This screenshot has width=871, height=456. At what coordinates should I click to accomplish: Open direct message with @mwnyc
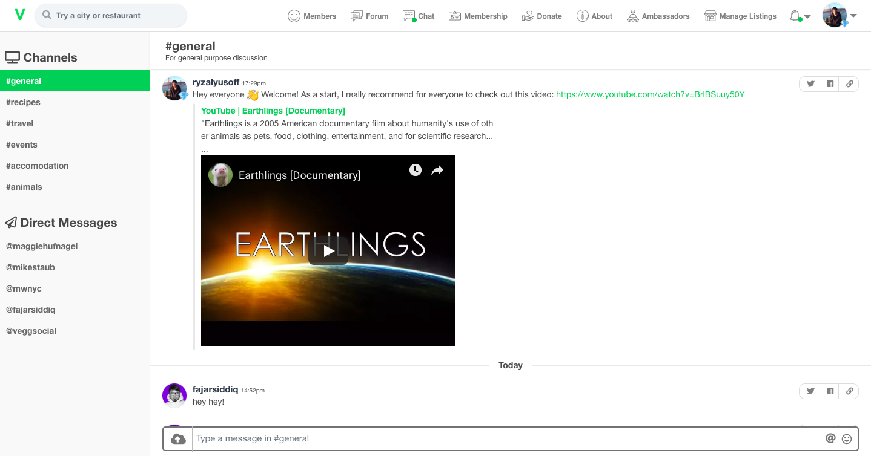75,288
